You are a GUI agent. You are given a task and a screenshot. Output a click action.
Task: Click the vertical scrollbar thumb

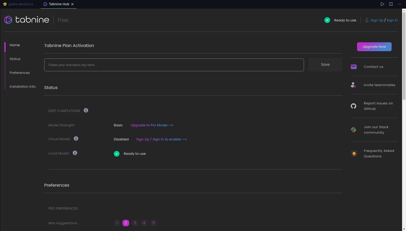tap(404, 56)
